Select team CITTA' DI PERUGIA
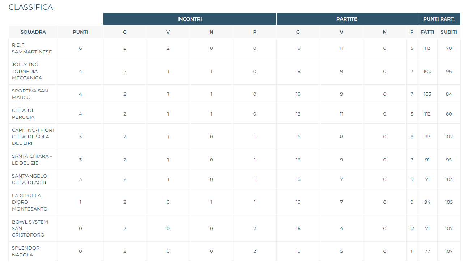The image size is (472, 264). pos(24,114)
